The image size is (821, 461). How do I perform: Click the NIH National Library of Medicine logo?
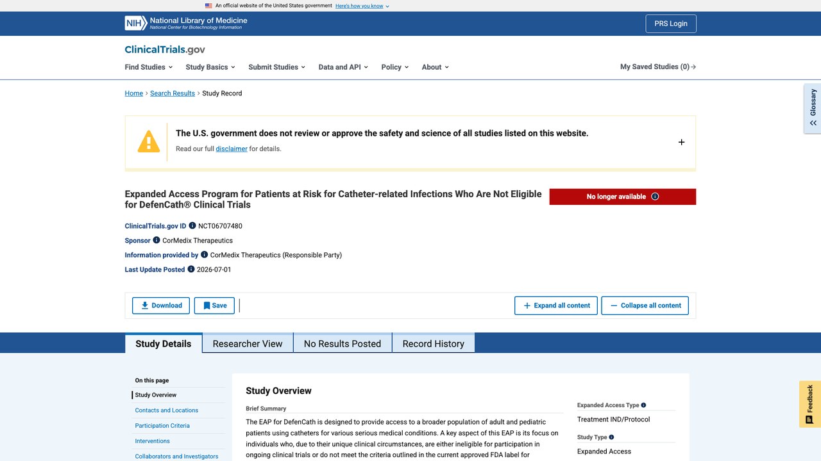click(x=186, y=24)
